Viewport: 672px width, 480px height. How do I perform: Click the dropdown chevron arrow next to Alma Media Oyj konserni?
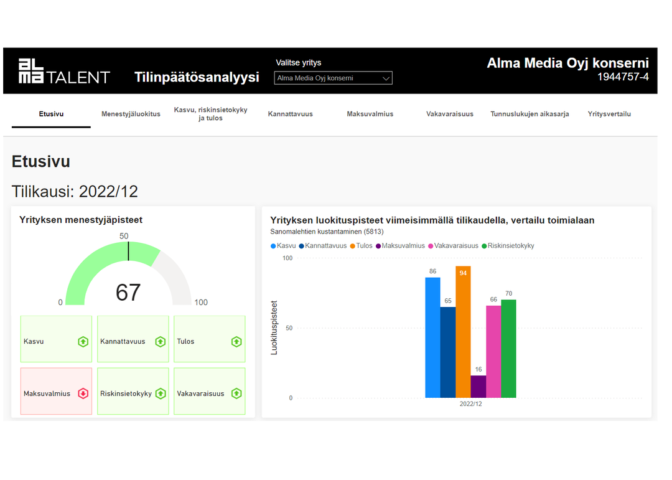tap(386, 78)
